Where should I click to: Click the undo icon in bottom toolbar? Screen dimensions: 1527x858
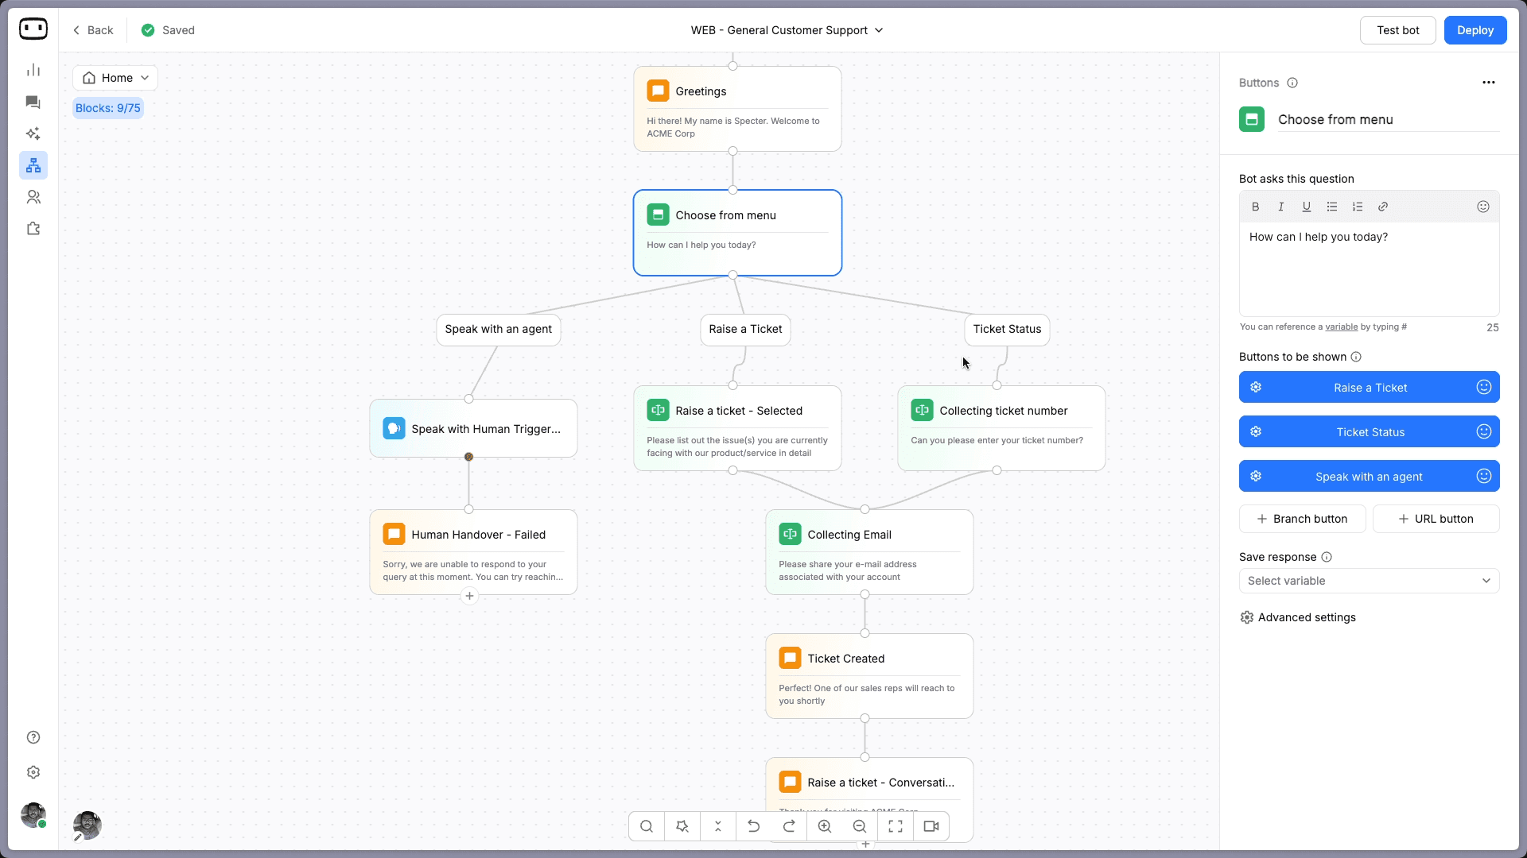pyautogui.click(x=753, y=826)
